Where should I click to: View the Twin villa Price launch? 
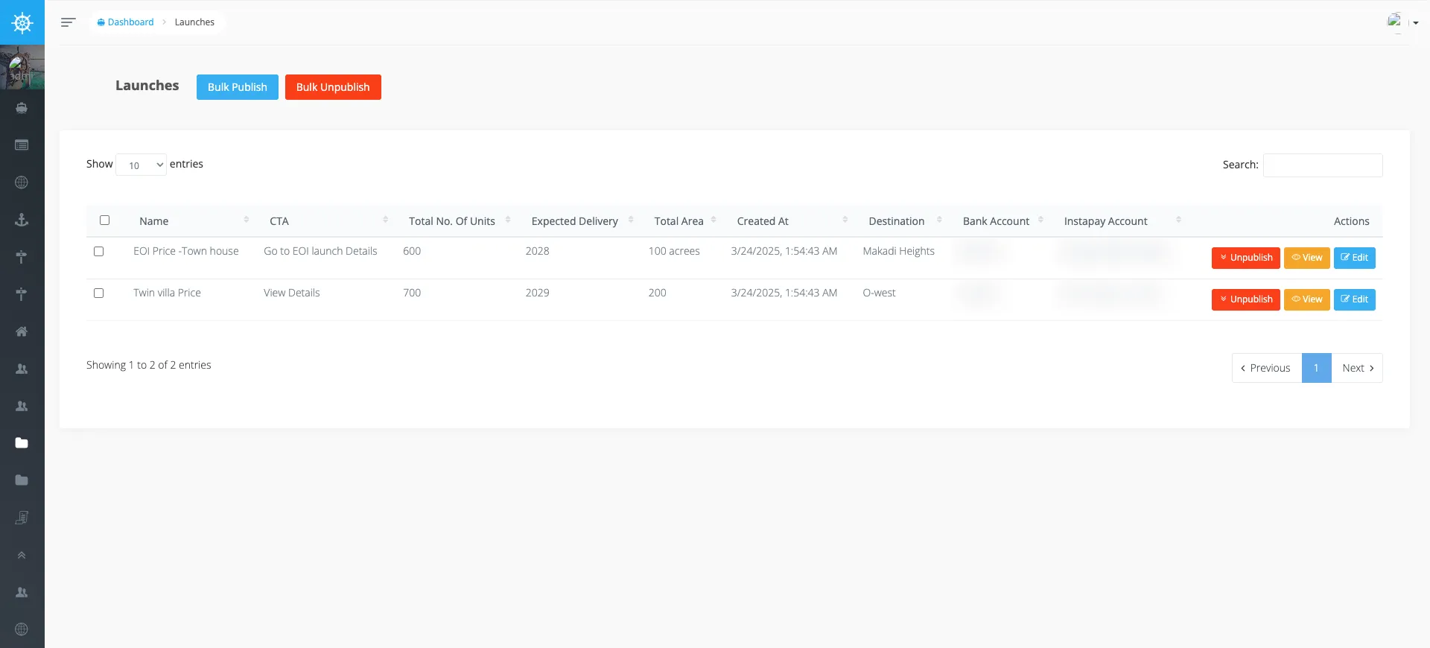coord(1306,299)
